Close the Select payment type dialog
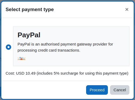The image size is (135, 100). (x=127, y=9)
